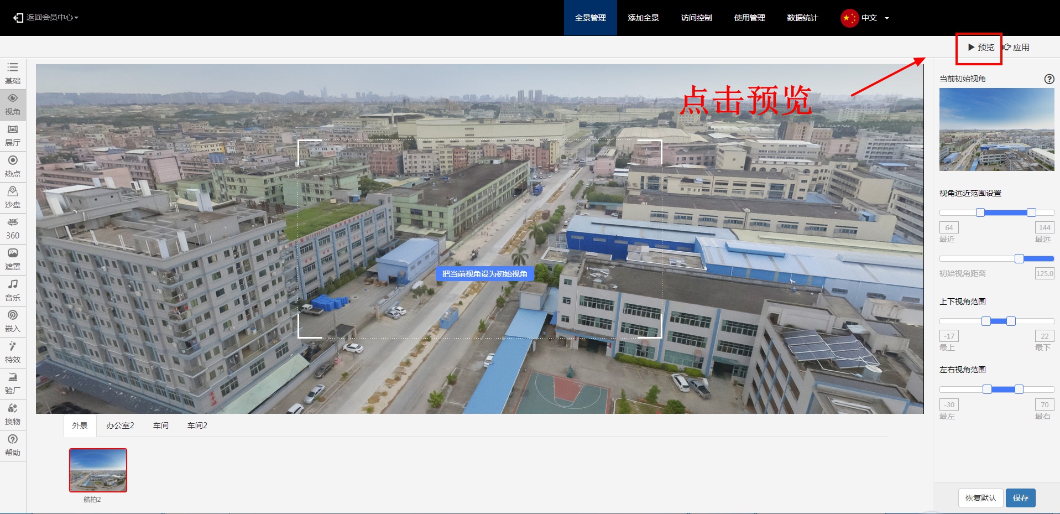Select the 航拍2 panorama thumbnail
This screenshot has height=514, width=1060.
point(98,470)
